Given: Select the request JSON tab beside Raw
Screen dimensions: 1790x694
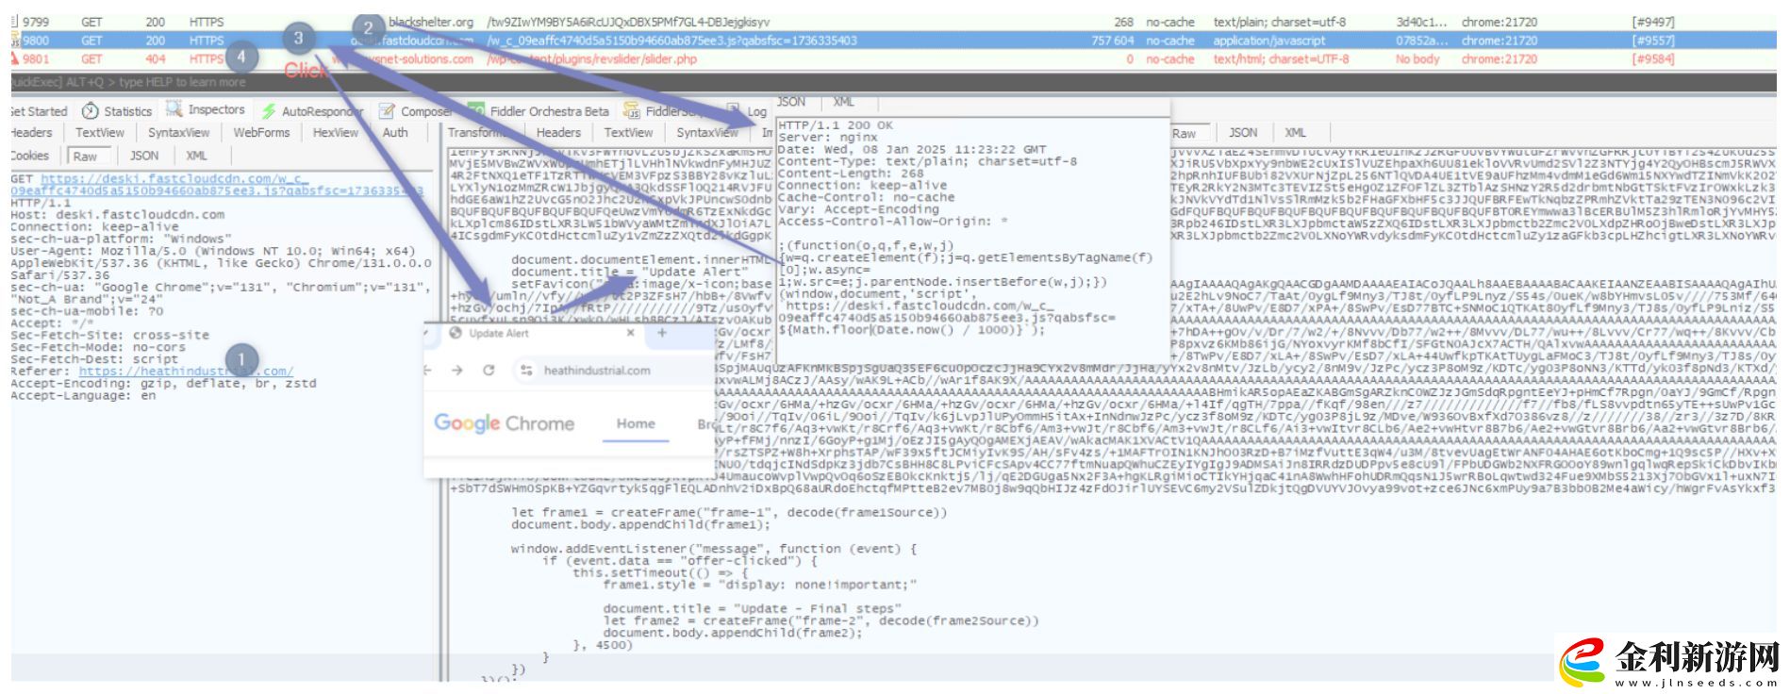Looking at the screenshot, I should [144, 156].
